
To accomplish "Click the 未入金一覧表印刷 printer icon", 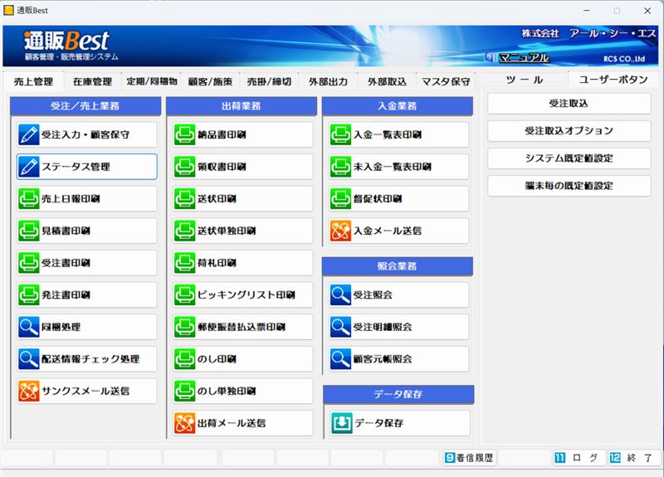I will (x=340, y=167).
